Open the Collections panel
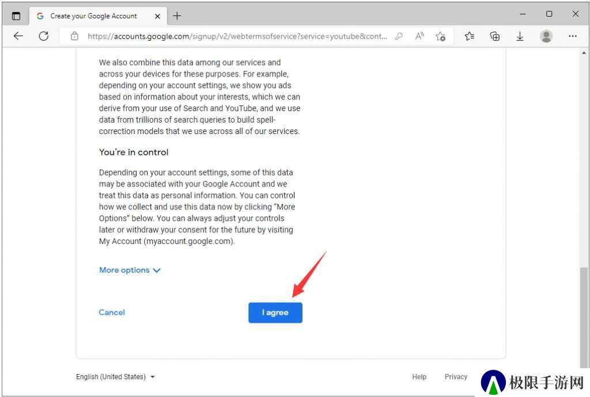590x397 pixels. (495, 36)
